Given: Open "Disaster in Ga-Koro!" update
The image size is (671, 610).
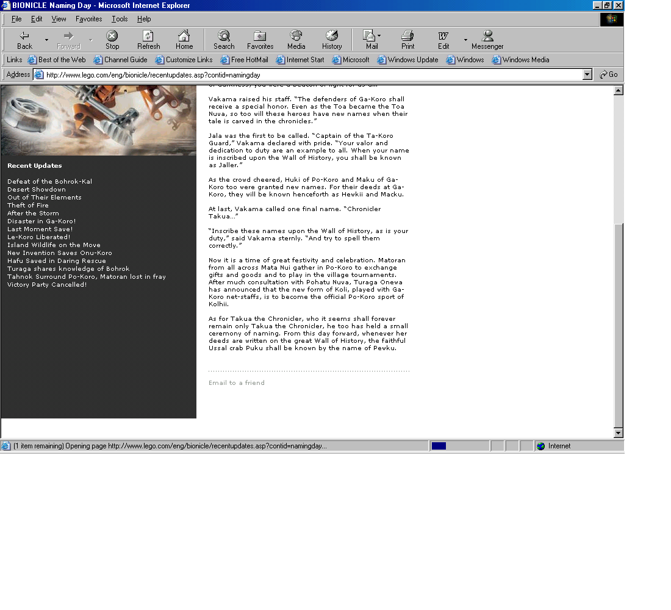Looking at the screenshot, I should pos(41,221).
